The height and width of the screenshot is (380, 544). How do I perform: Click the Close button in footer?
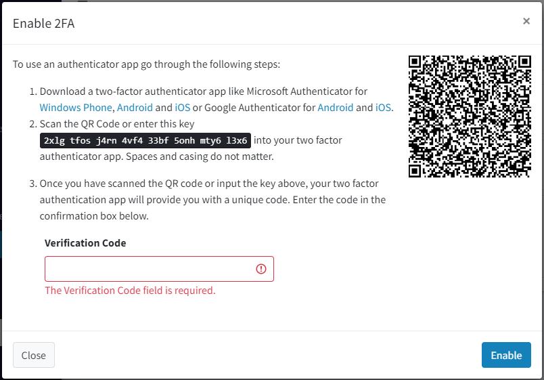pyautogui.click(x=34, y=355)
